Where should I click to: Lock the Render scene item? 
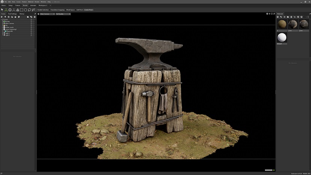[x=31, y=21]
